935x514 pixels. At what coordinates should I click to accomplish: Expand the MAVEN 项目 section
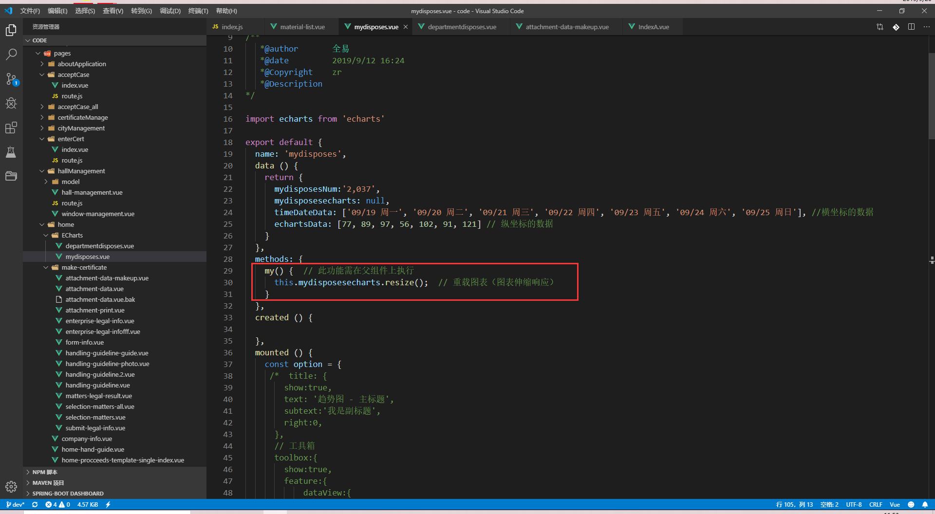pyautogui.click(x=115, y=483)
